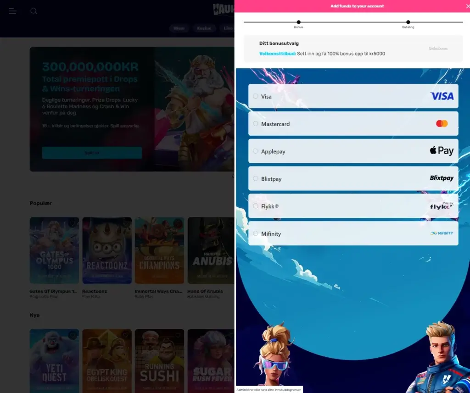Select the Blixtpay radio button
The image size is (470, 393).
(x=255, y=178)
